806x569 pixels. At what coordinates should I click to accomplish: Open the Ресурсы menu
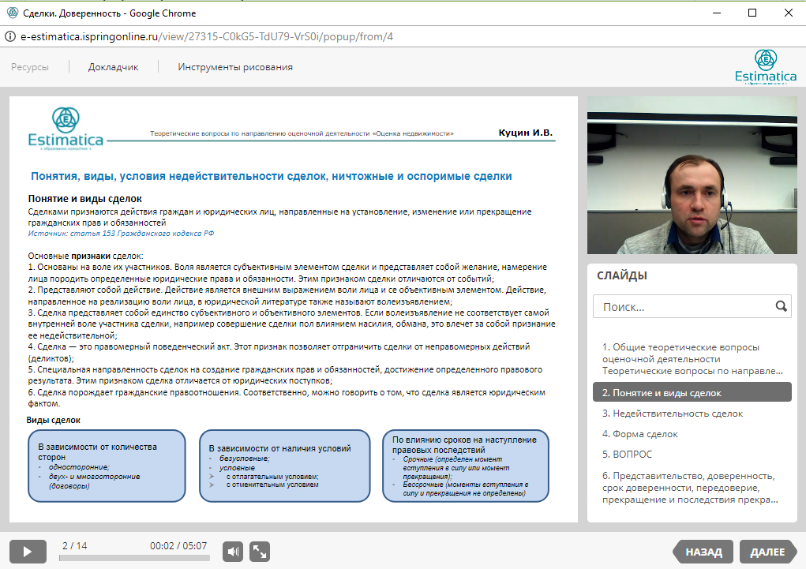tap(30, 67)
